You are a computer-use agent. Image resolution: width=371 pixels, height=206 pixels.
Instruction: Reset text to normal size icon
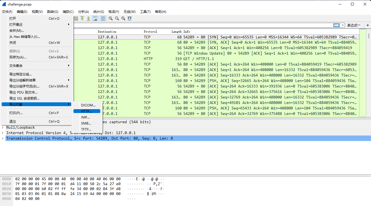[x=123, y=18]
